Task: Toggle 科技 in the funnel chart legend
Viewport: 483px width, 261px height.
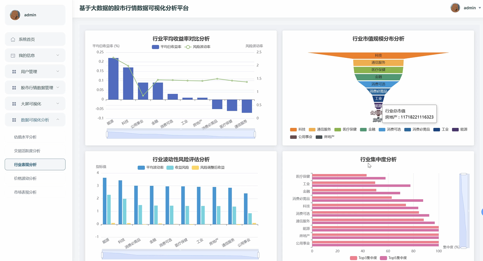Action: (298, 129)
